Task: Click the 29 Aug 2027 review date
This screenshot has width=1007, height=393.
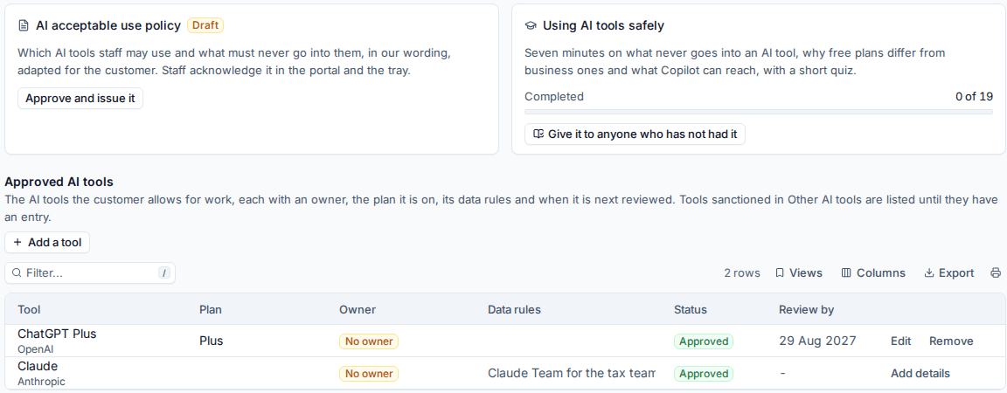Action: pos(817,341)
